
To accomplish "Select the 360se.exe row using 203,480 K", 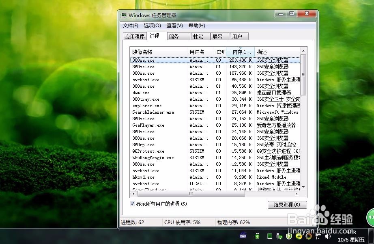I will (215, 60).
